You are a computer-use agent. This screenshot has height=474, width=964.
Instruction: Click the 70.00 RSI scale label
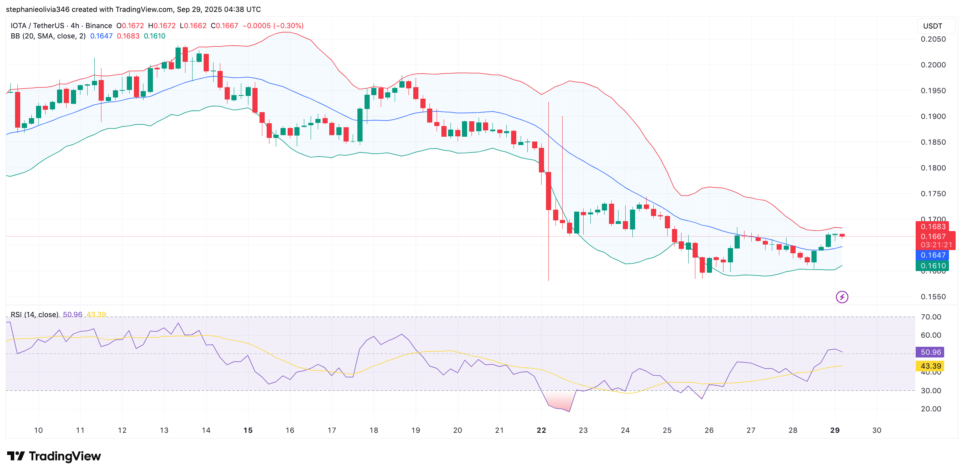pyautogui.click(x=931, y=317)
